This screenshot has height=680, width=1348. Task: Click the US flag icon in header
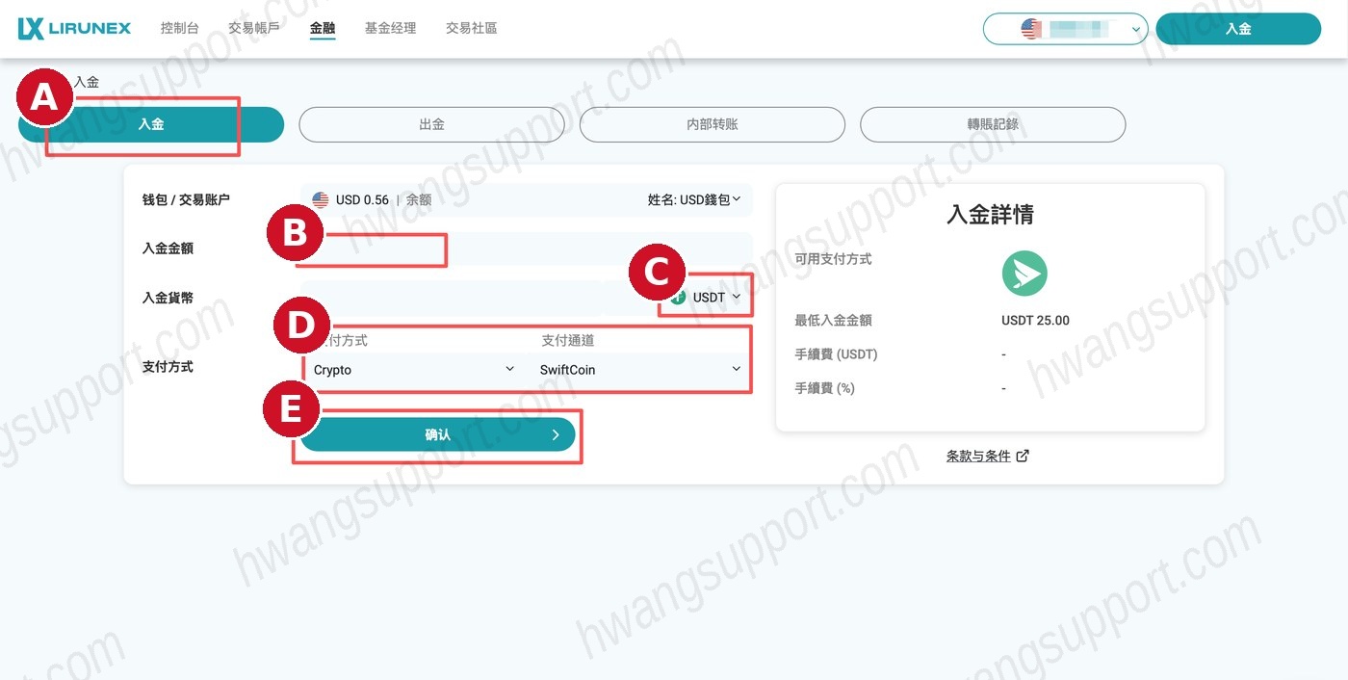click(1031, 29)
